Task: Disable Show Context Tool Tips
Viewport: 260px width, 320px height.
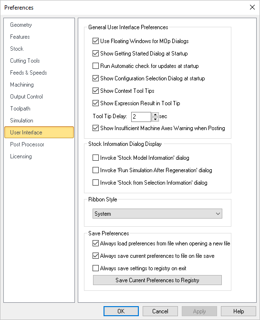Action: pyautogui.click(x=95, y=91)
